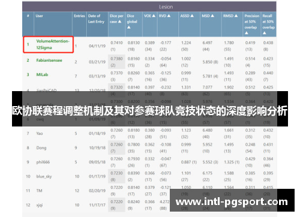Screen dimensions: 300x217
Task: Sort table by MSD arrow
Action: (212, 16)
